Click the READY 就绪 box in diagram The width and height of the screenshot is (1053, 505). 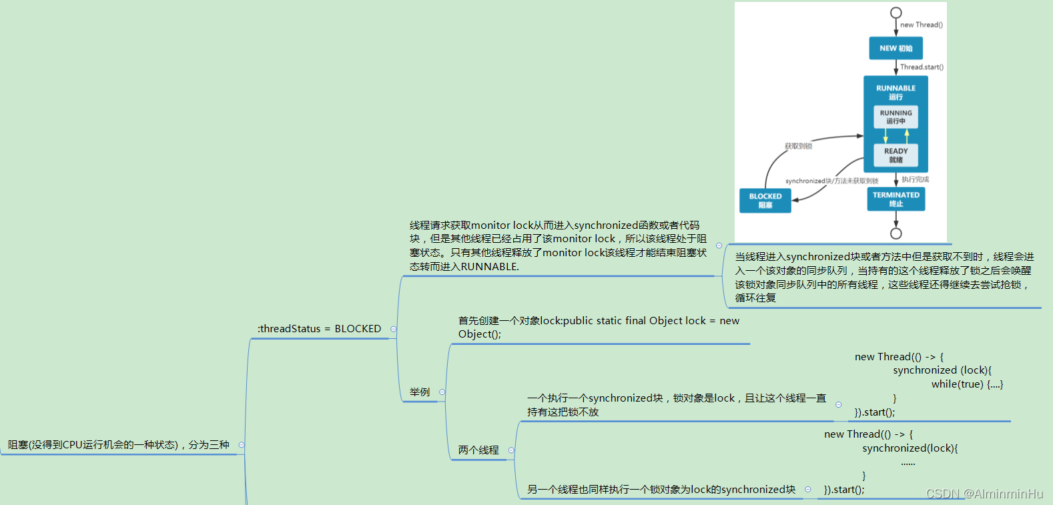pyautogui.click(x=896, y=155)
